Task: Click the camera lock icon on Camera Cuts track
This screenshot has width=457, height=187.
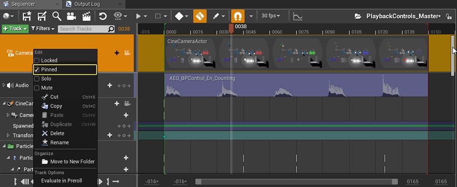Action: tap(127, 53)
